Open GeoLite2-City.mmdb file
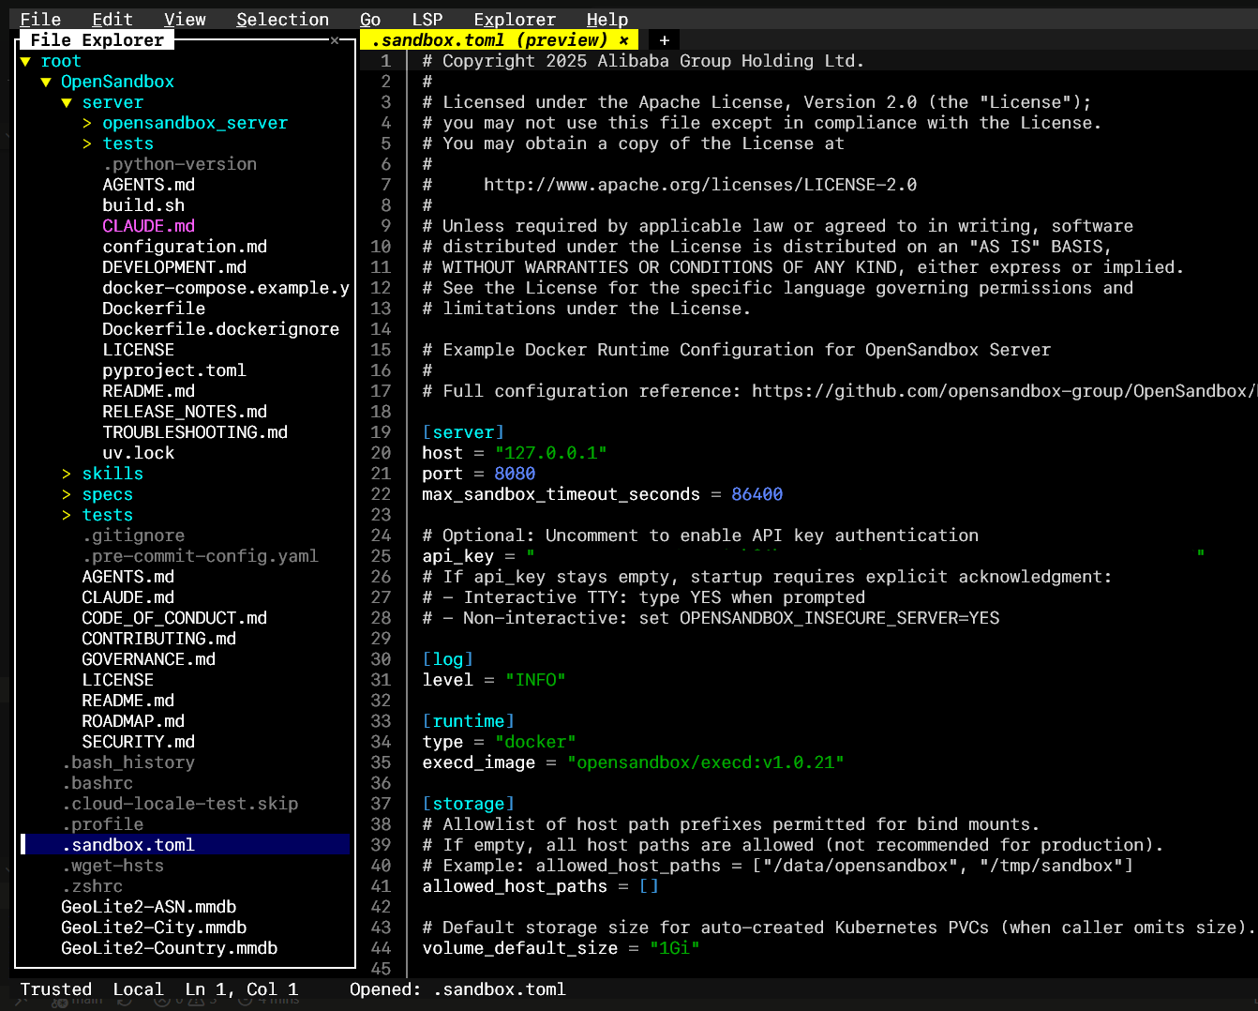 tap(154, 928)
